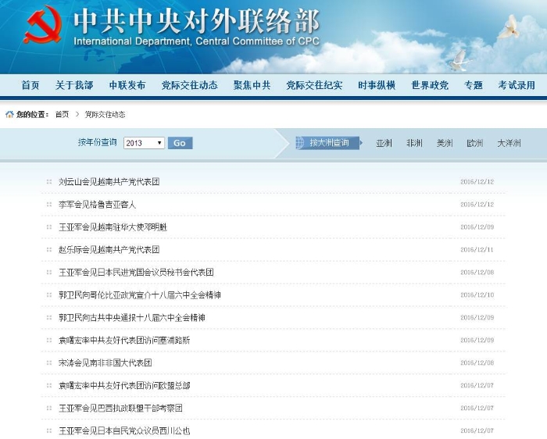Viewport: 547px width, 439px height.
Task: Click the Go button
Action: [x=180, y=143]
